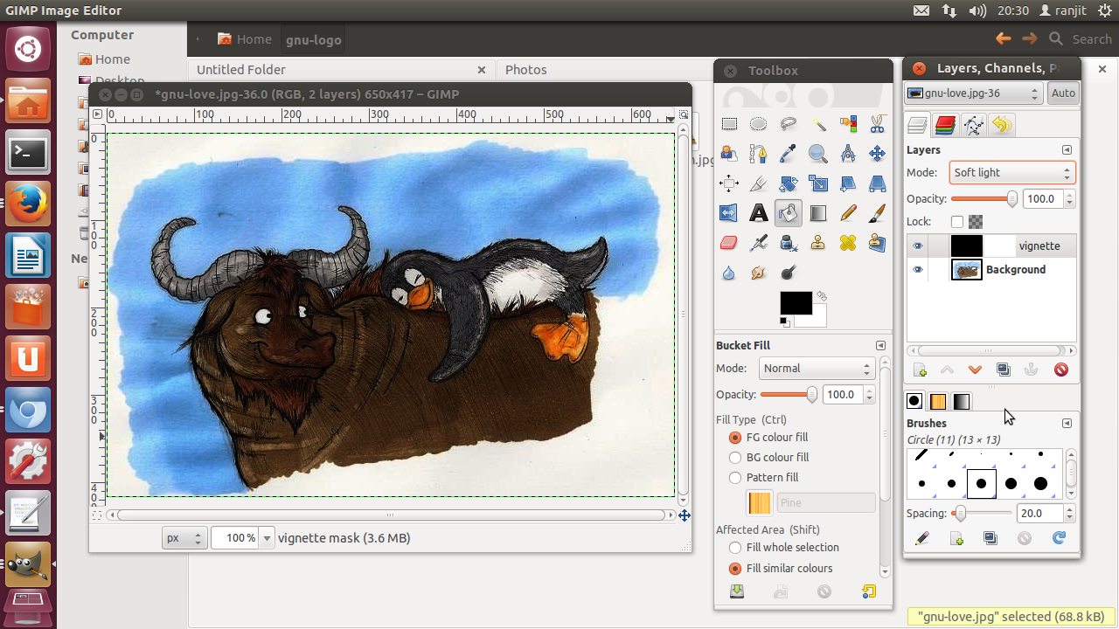The image size is (1119, 629).
Task: Create a new layer via Layers panel button
Action: [919, 370]
